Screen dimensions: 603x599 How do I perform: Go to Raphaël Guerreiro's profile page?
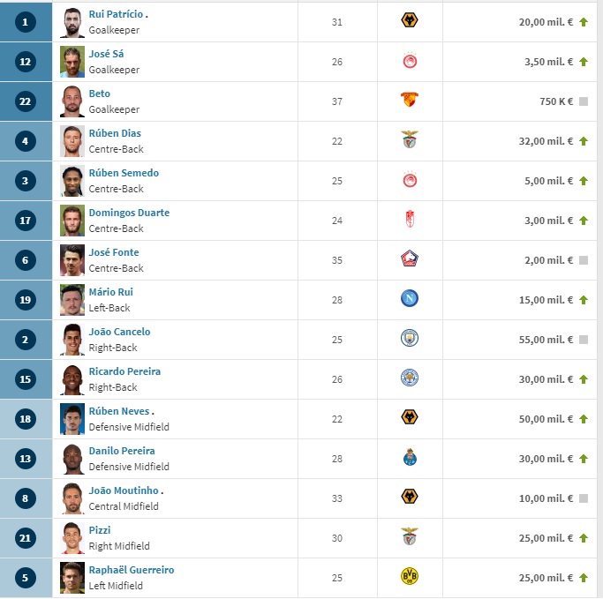(132, 570)
